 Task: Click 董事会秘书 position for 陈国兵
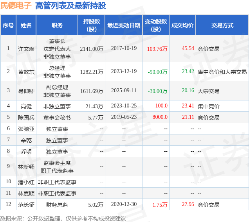coord(57,118)
